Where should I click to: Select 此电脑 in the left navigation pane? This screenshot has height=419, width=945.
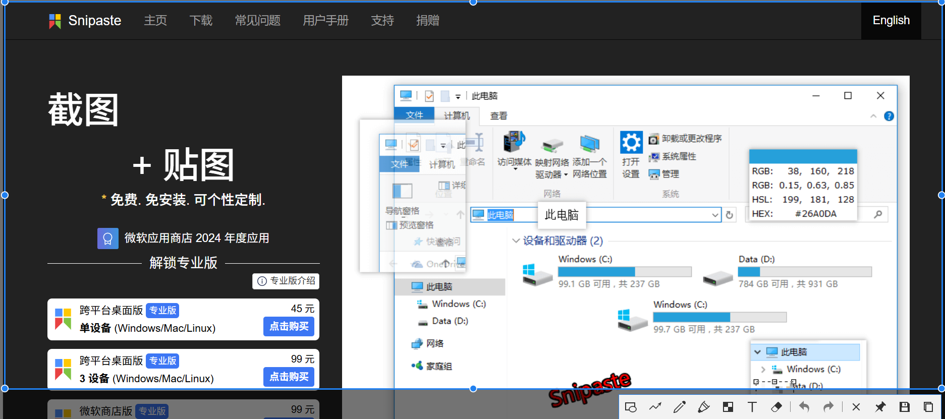(x=449, y=287)
